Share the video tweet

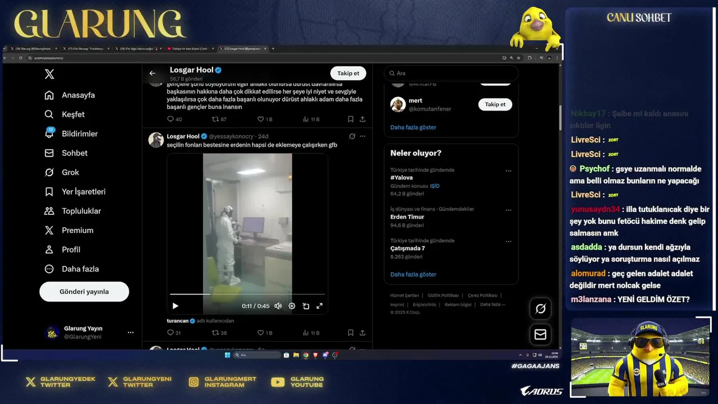tap(362, 333)
